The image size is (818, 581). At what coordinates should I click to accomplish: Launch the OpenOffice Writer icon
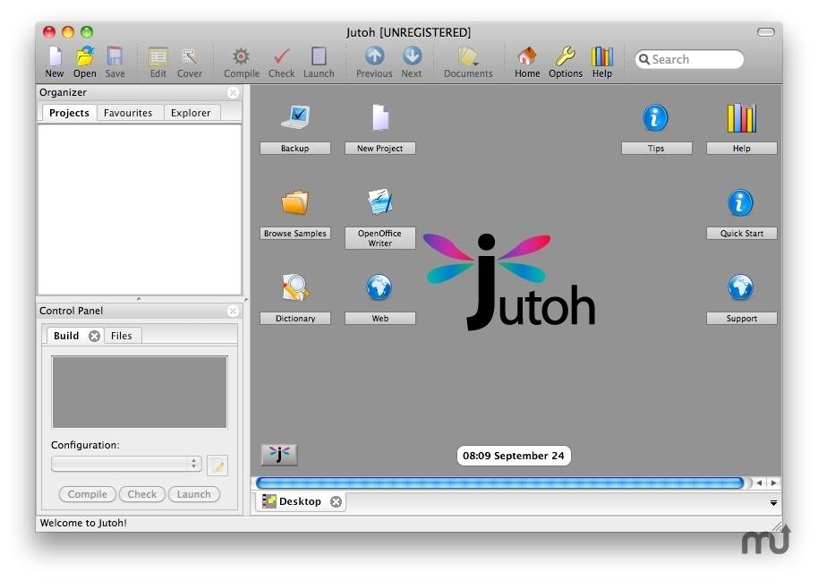[x=380, y=202]
